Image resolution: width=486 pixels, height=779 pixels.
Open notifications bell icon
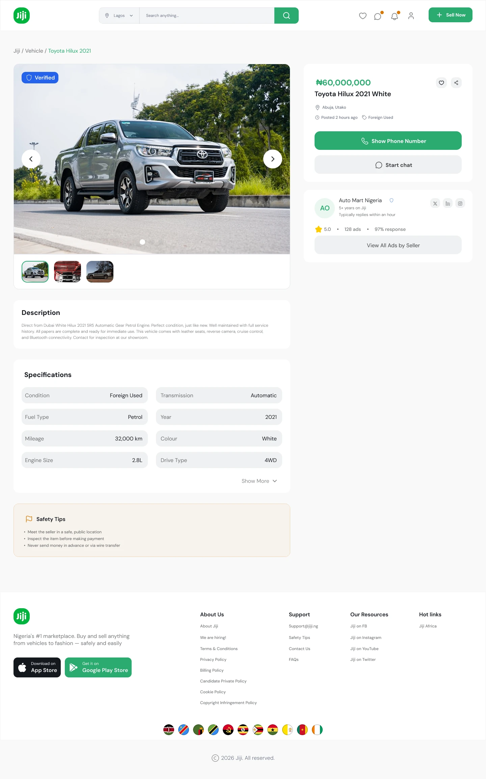coord(395,16)
